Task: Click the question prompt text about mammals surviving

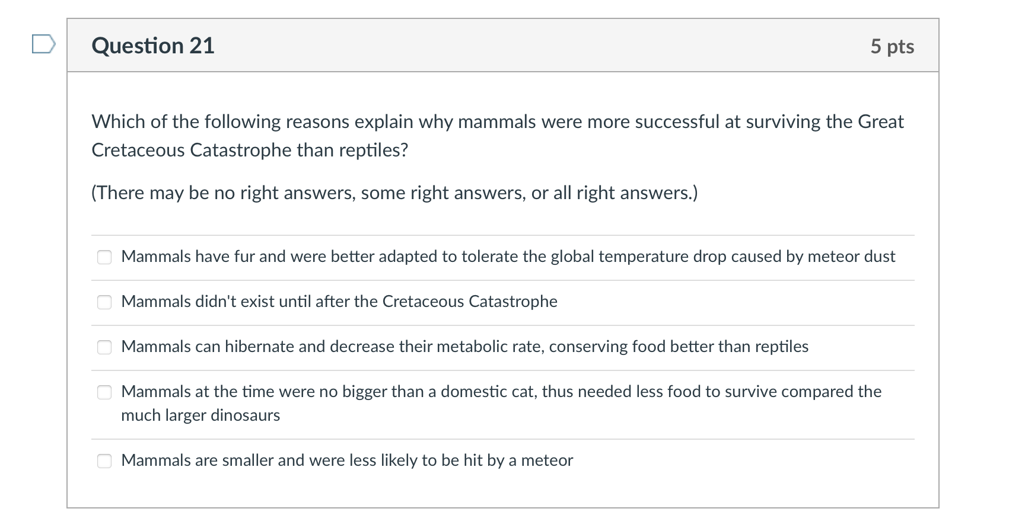Action: tap(497, 135)
